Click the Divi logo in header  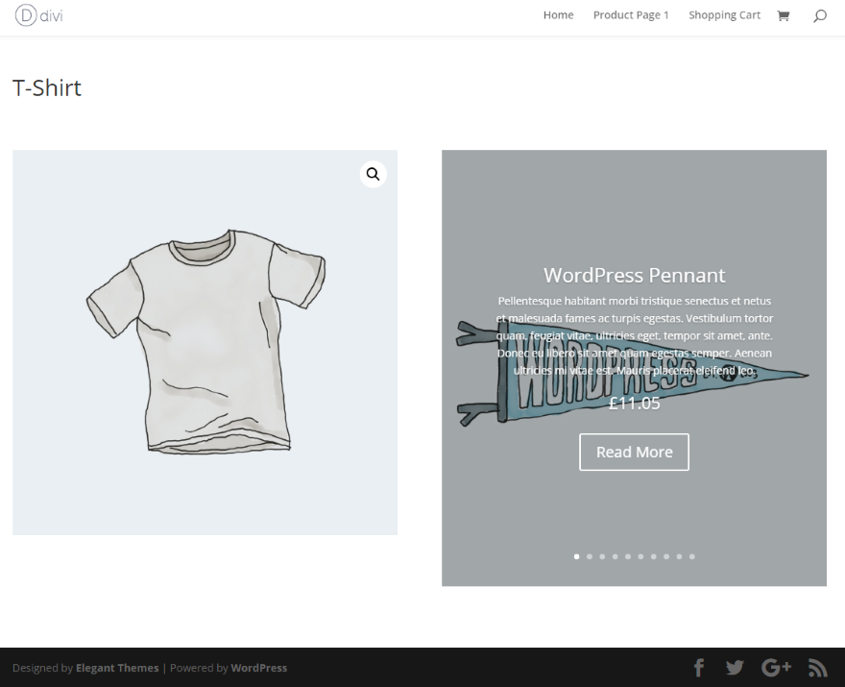(38, 15)
